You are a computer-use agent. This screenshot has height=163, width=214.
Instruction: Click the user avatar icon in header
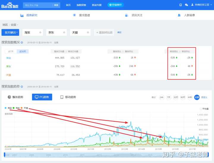[x=192, y=5]
